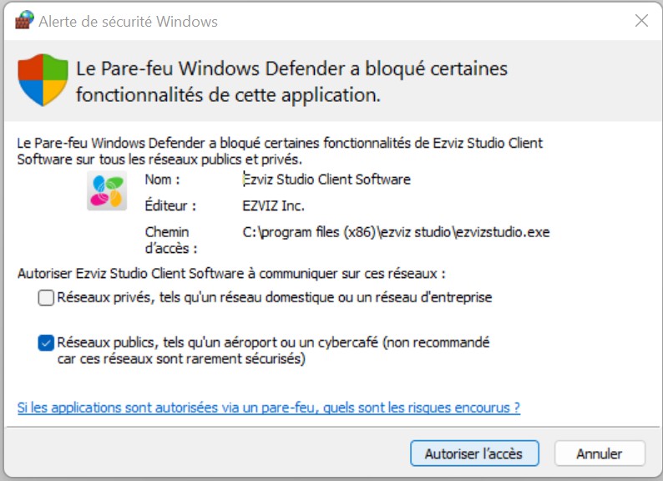Allow access with Autoriser l'accès button
The height and width of the screenshot is (481, 663).
[474, 453]
